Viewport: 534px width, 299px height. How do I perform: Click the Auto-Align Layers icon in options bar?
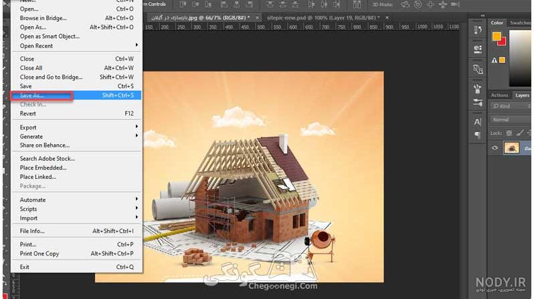pos(357,5)
